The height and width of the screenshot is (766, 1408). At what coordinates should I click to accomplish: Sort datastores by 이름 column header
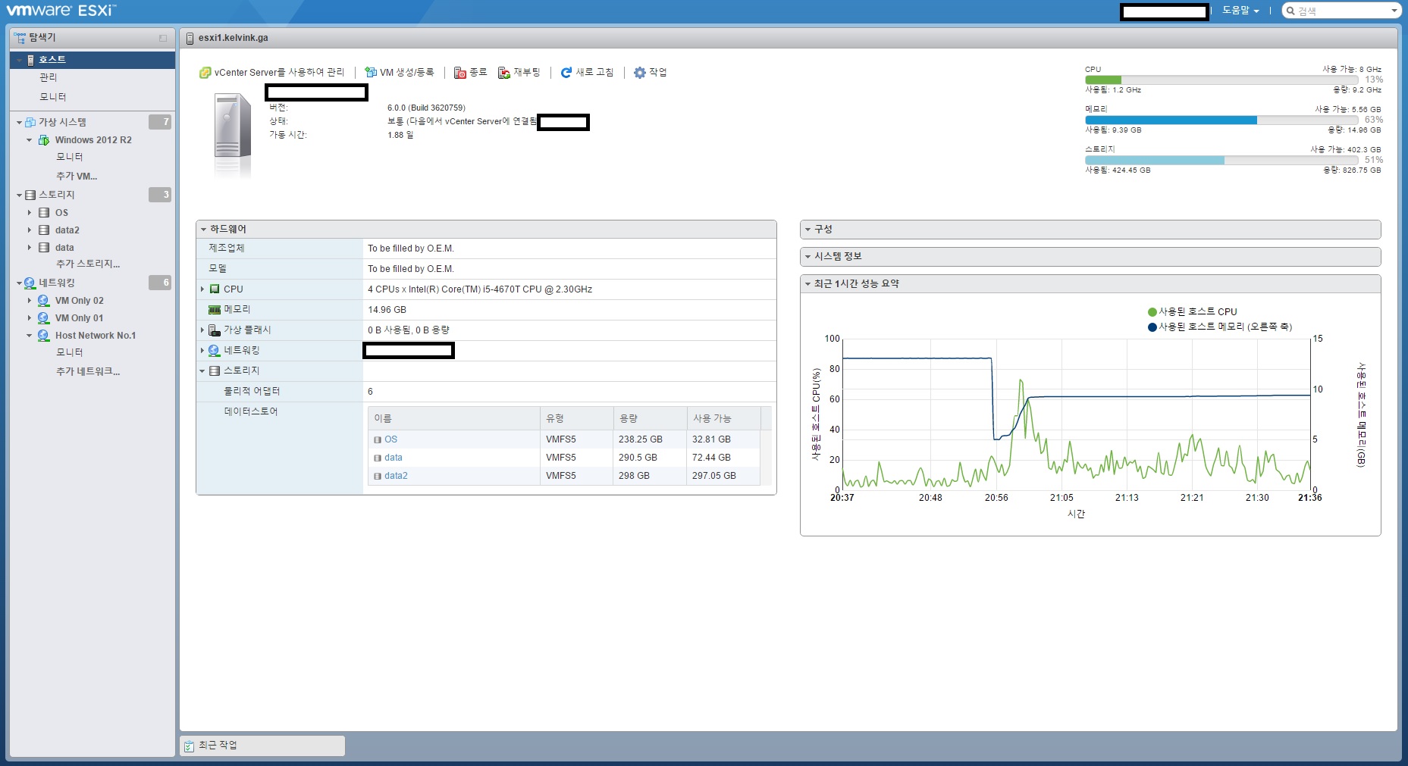[453, 418]
